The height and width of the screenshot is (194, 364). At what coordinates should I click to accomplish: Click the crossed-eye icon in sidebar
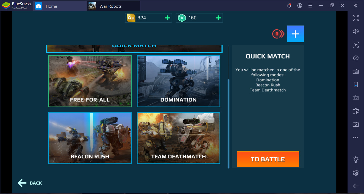pos(356,58)
